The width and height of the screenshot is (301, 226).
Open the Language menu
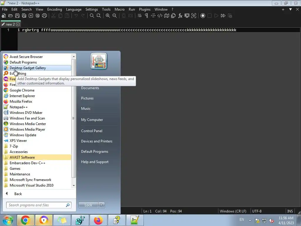click(74, 9)
